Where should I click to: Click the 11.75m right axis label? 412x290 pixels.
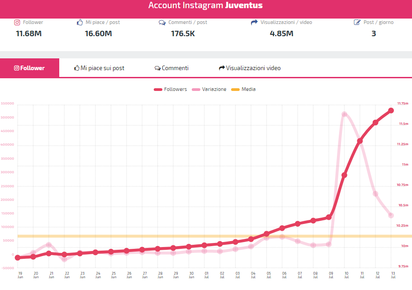403,104
